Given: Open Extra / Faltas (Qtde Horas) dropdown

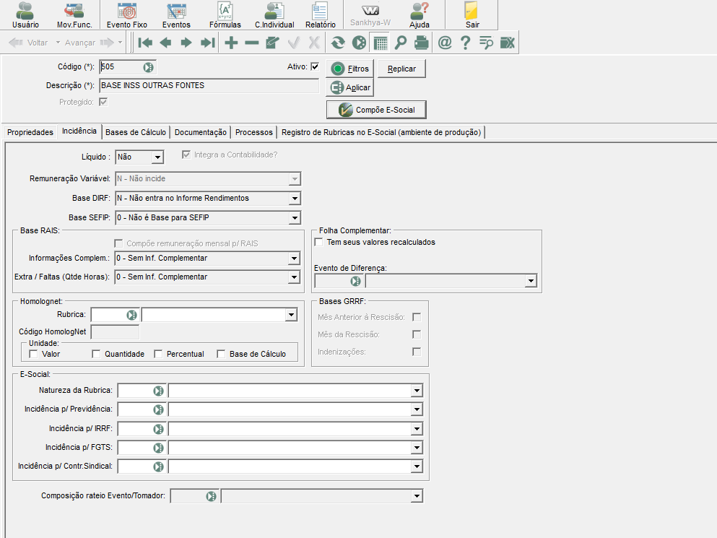Looking at the screenshot, I should pyautogui.click(x=294, y=277).
